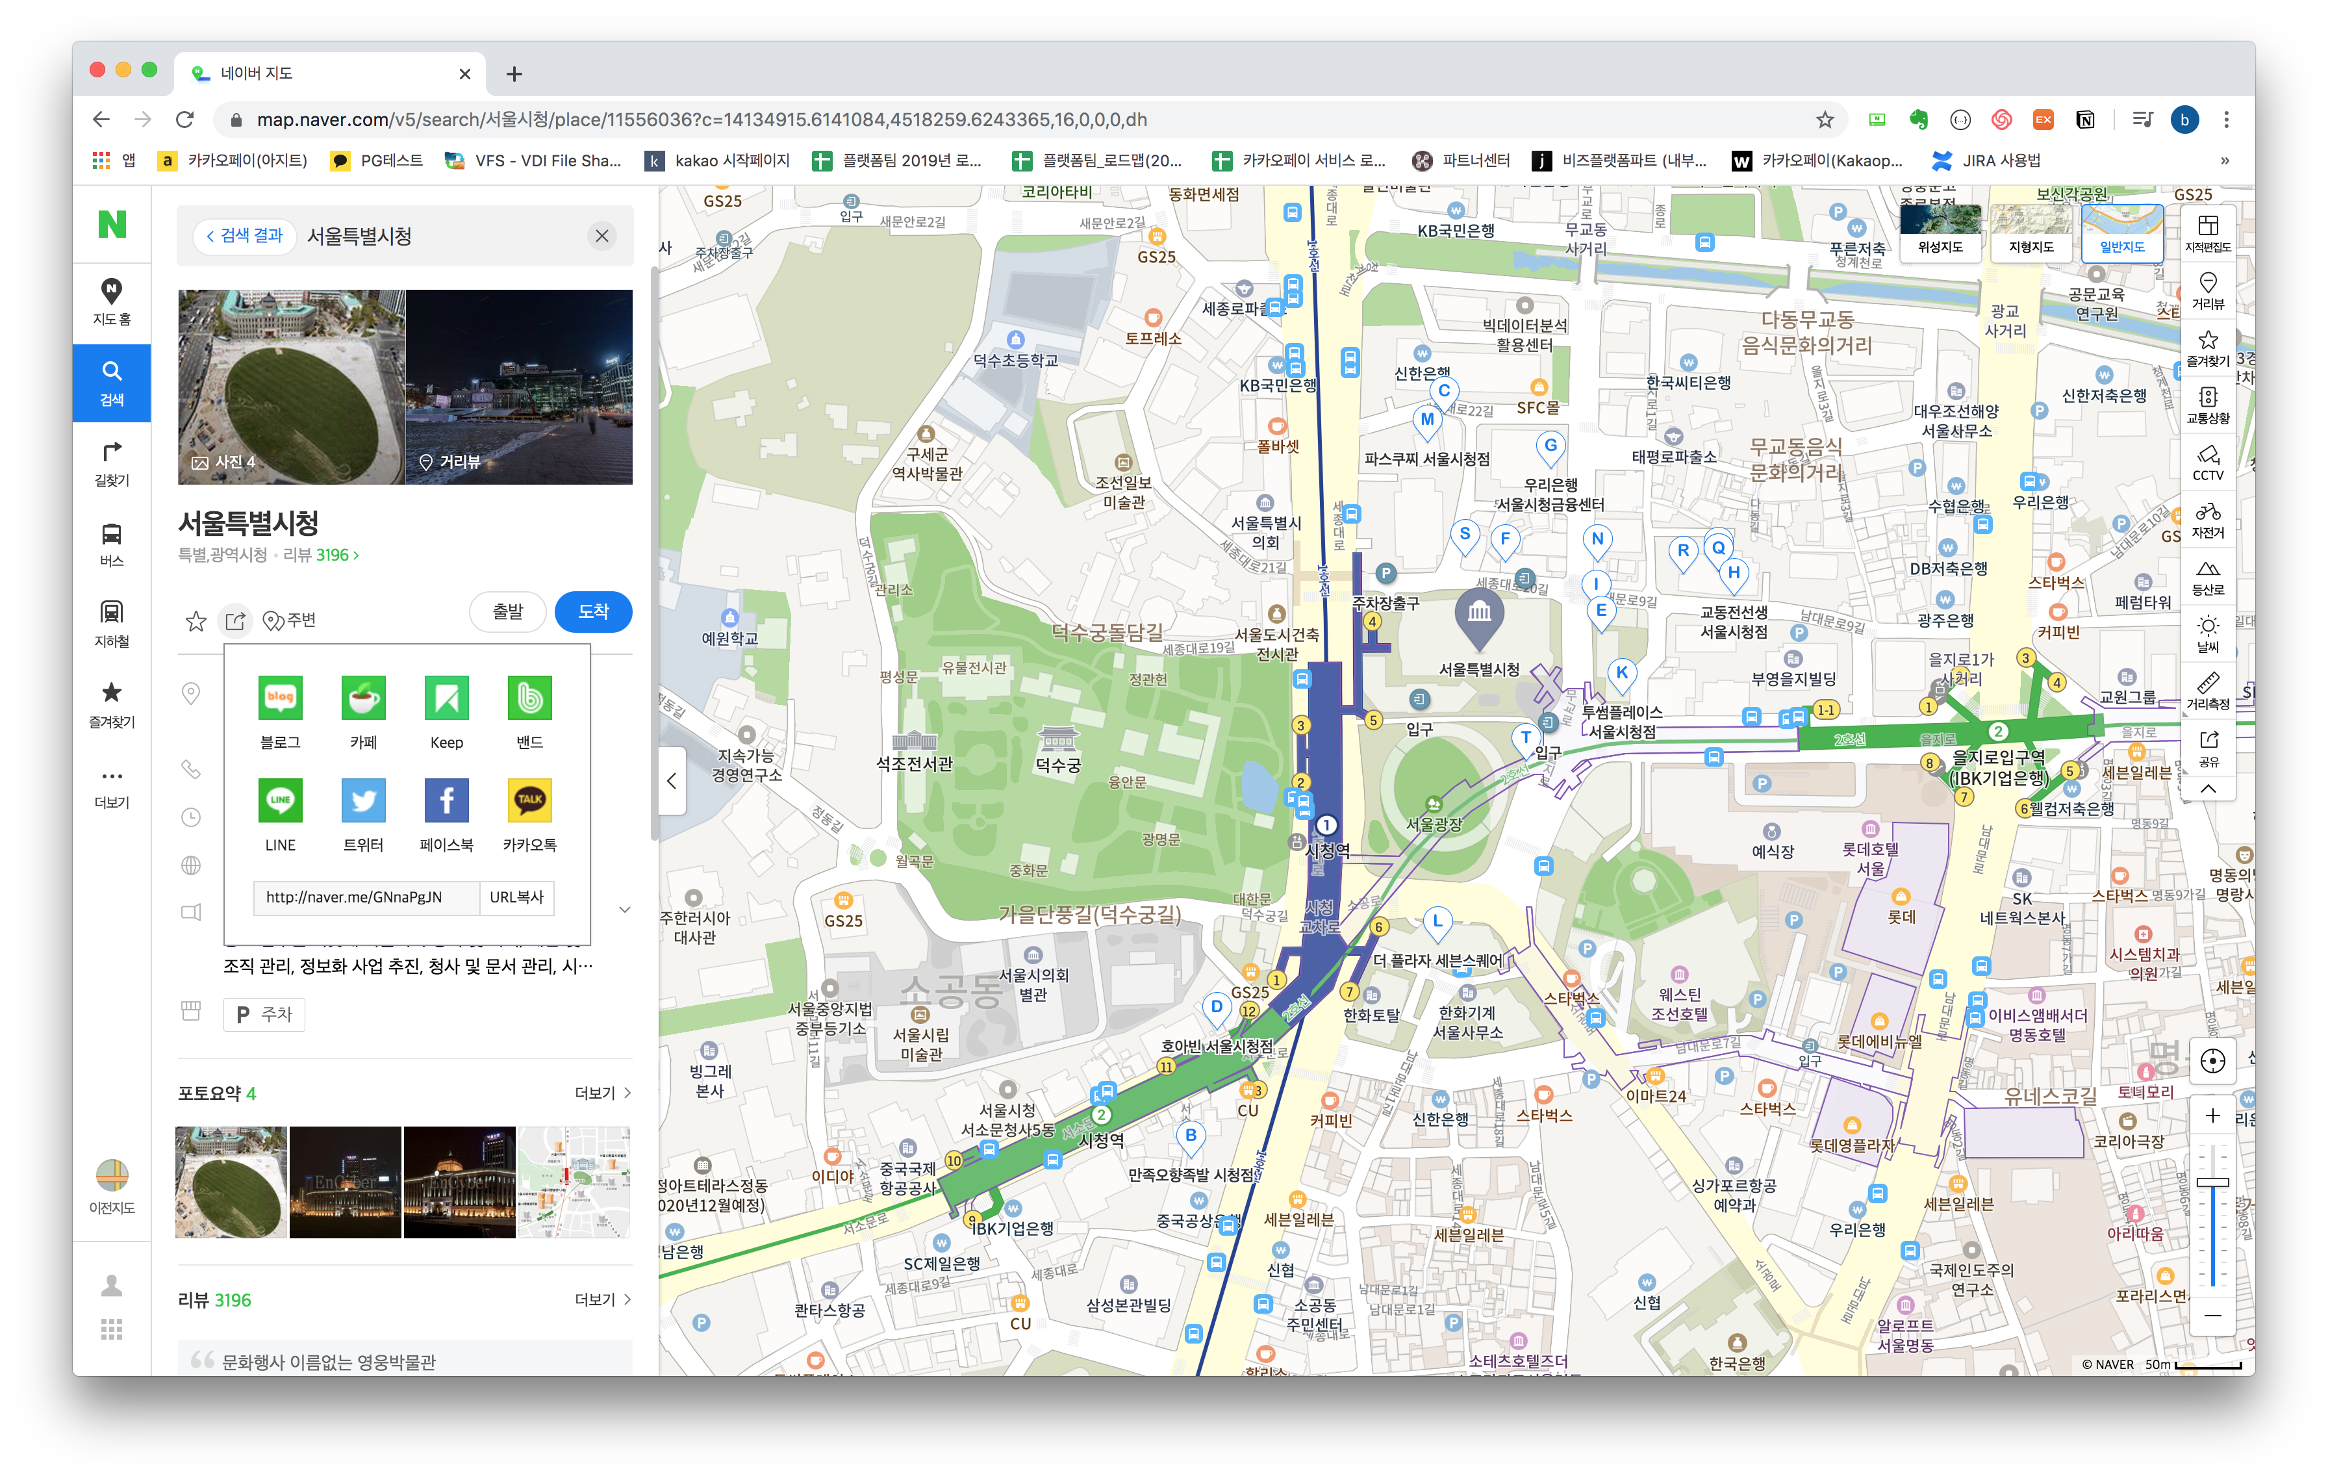Screen dimensions: 2328x1480
Task: Go to 지도 홈 map home
Action: [111, 301]
